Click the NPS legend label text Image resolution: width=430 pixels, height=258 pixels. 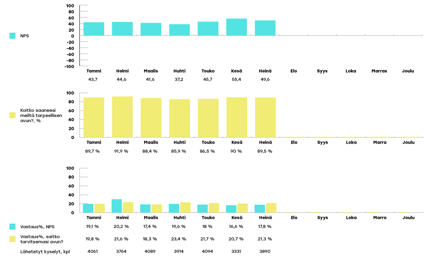click(25, 36)
